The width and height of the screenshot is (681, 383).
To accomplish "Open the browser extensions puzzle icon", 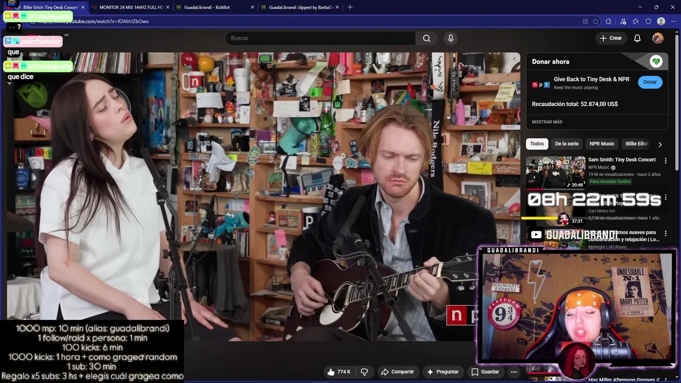I will click(609, 21).
